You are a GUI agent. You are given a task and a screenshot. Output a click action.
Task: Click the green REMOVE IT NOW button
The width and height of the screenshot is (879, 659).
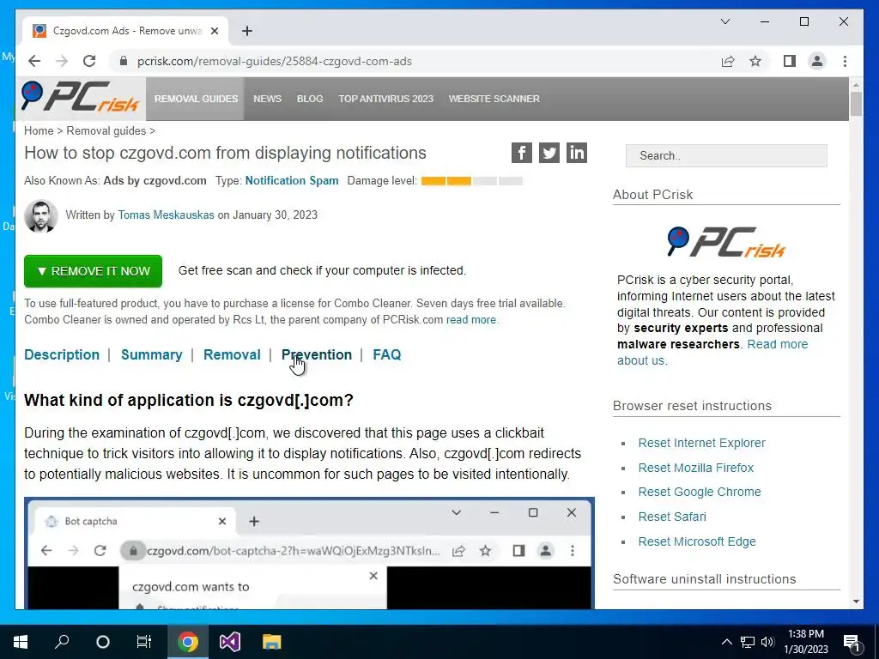(93, 271)
